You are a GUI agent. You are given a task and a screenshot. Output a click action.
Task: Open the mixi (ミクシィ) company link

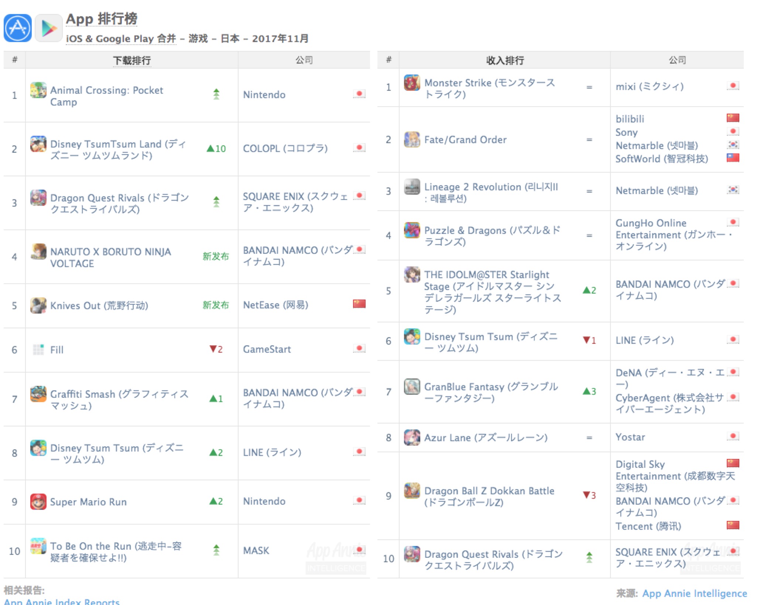650,86
